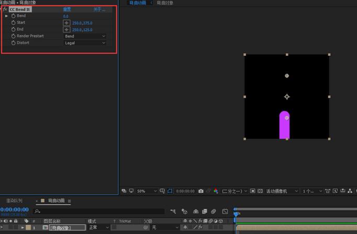Click the parent pick whip icon
The height and width of the screenshot is (234, 357).
146,227
